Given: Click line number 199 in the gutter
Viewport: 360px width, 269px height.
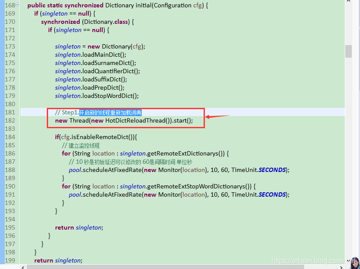Looking at the screenshot, I should (10, 261).
